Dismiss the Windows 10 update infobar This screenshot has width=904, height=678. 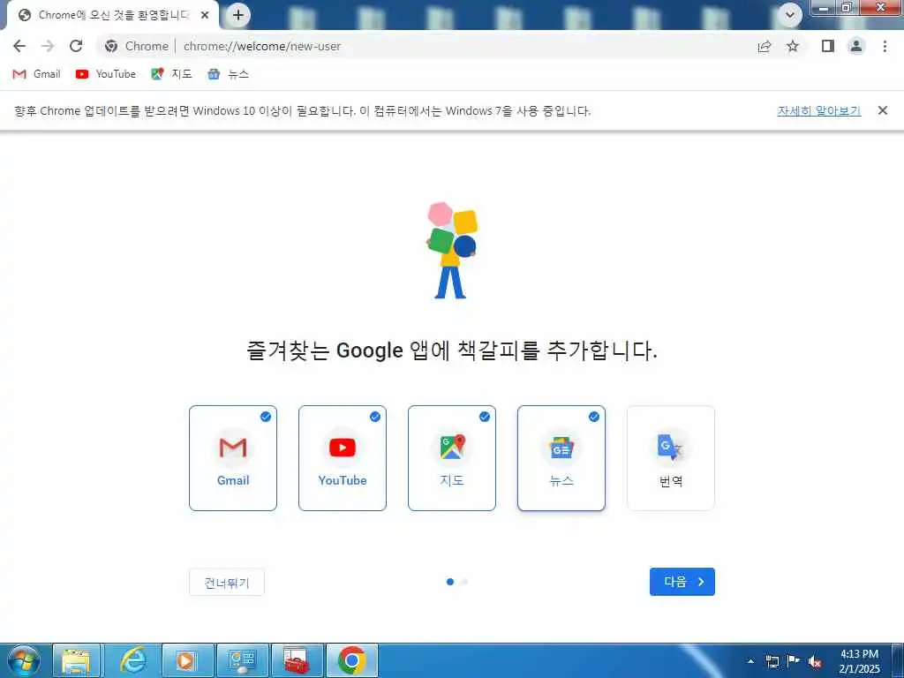coord(882,110)
